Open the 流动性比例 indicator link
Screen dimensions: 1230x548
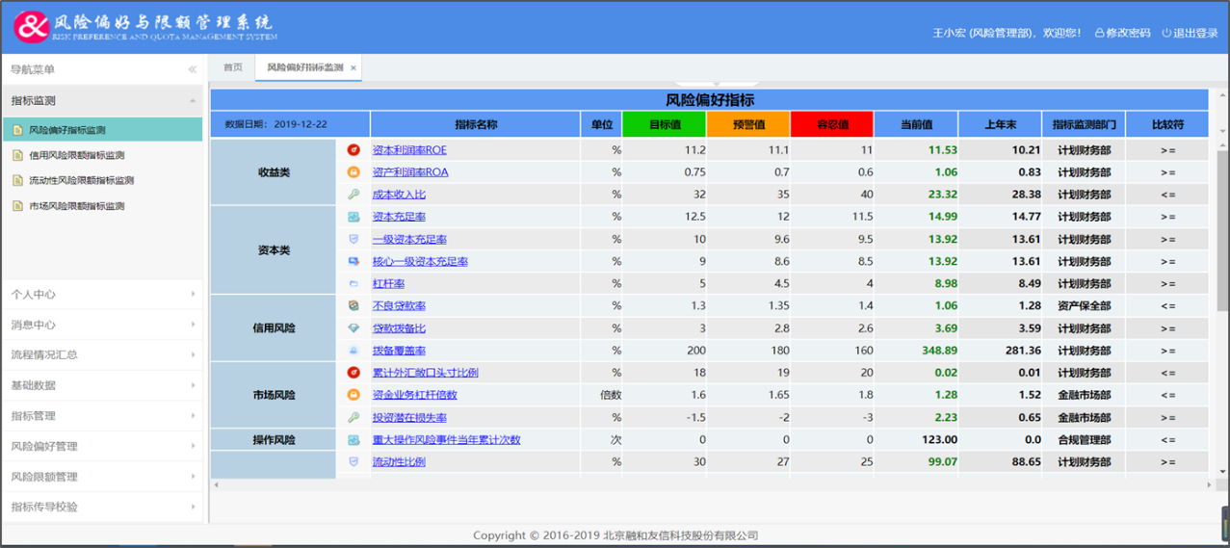click(x=399, y=461)
